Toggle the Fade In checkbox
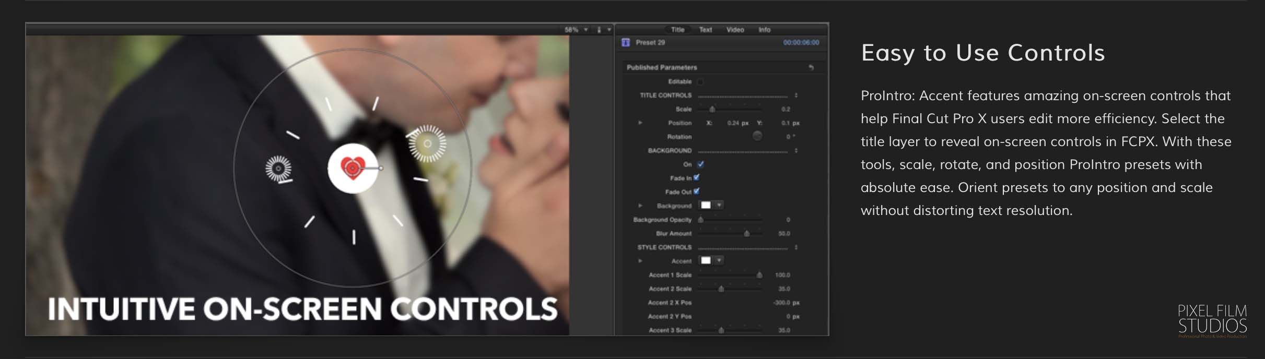The image size is (1265, 359). pos(696,178)
